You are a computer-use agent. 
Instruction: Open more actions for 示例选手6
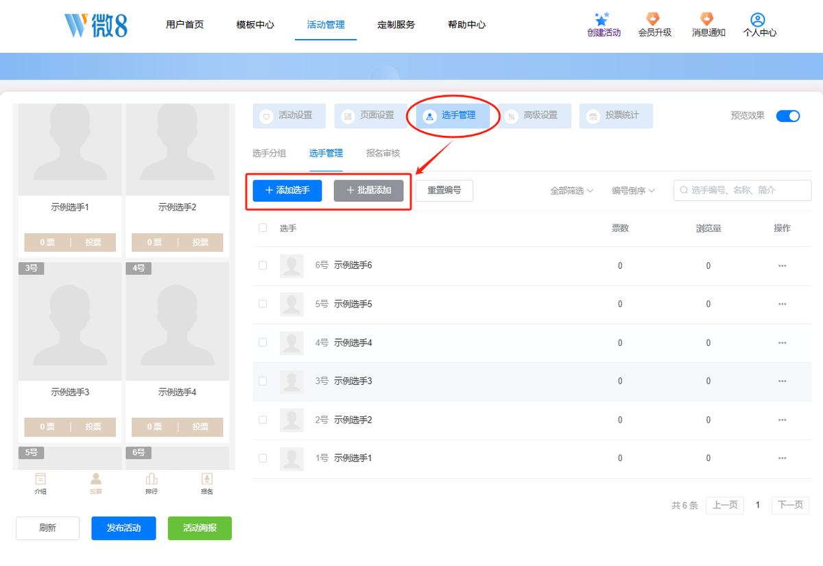click(782, 266)
